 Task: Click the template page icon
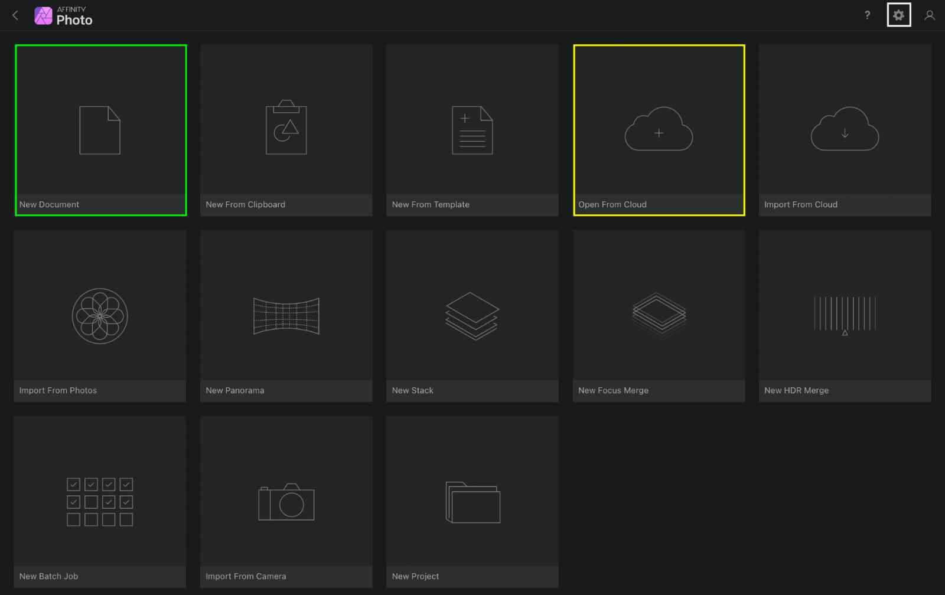[x=472, y=130]
